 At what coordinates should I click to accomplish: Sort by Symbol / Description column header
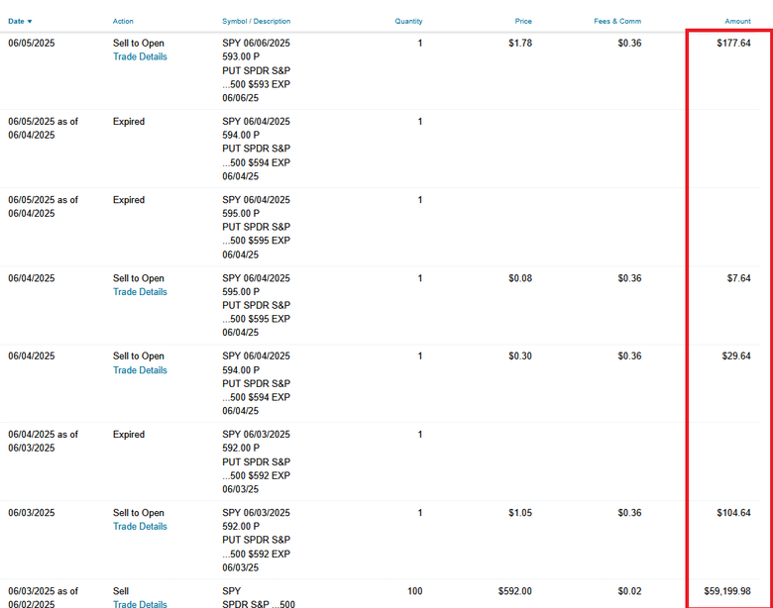coord(257,21)
